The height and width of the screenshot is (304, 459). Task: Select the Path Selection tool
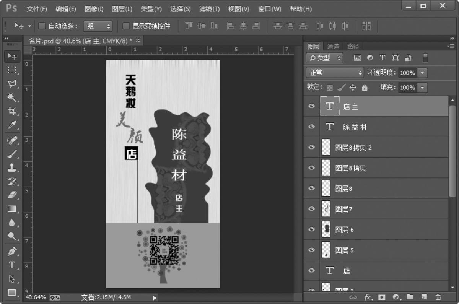12,279
